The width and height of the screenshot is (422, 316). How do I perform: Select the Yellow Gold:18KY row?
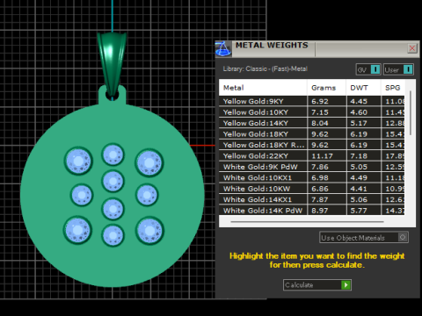pos(312,134)
